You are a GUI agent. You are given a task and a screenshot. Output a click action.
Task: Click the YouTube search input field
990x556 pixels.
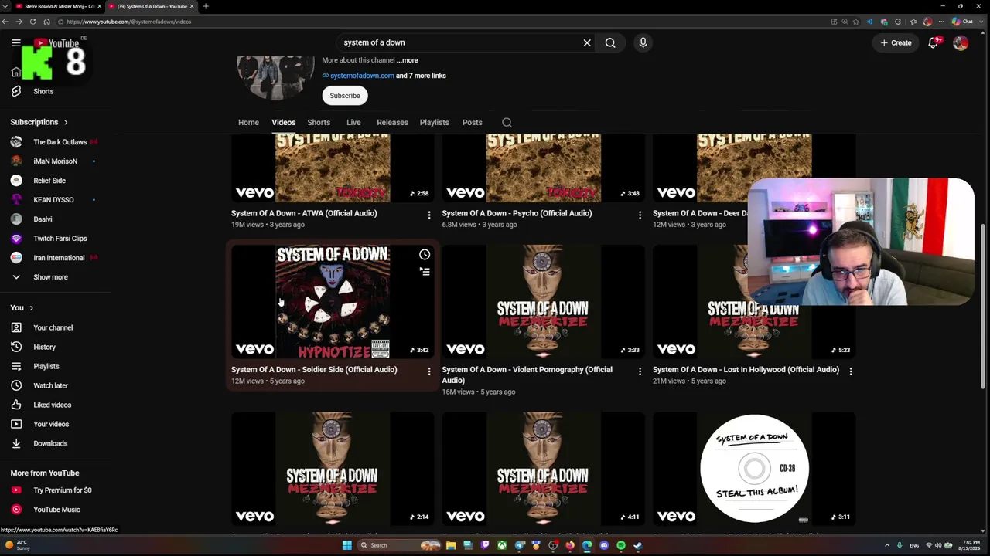(x=456, y=43)
